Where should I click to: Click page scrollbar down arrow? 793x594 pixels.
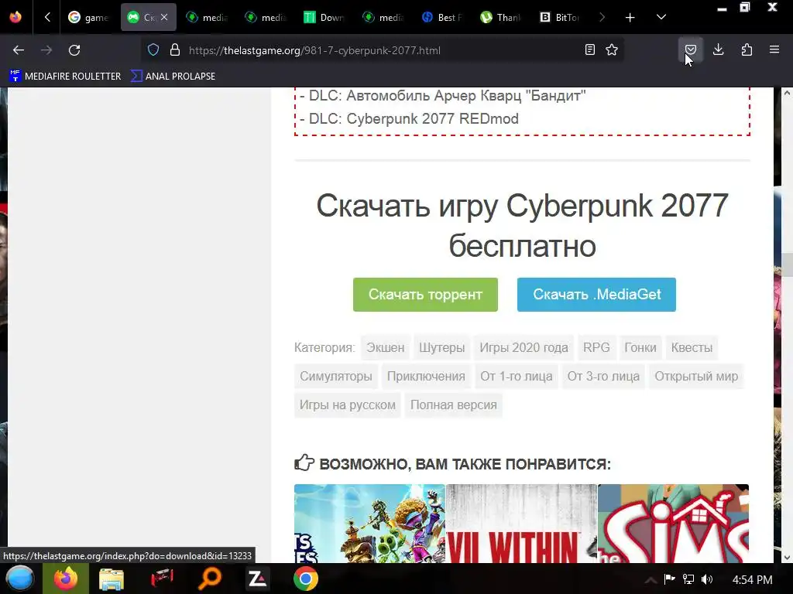[787, 557]
